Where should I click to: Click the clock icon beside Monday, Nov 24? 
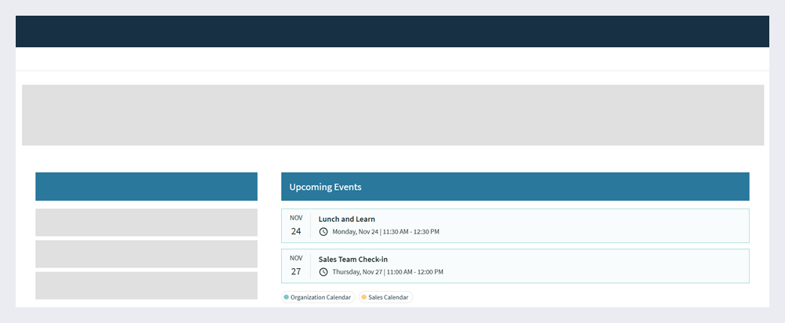(323, 231)
